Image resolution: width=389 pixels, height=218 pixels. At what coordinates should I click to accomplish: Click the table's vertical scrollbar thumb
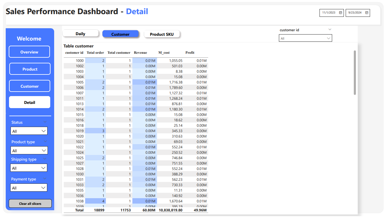point(355,73)
